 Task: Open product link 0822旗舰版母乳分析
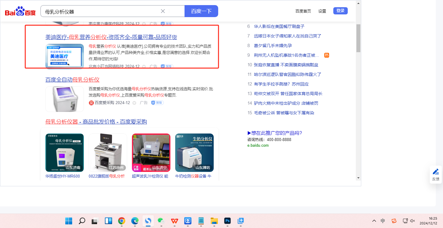[x=107, y=176]
